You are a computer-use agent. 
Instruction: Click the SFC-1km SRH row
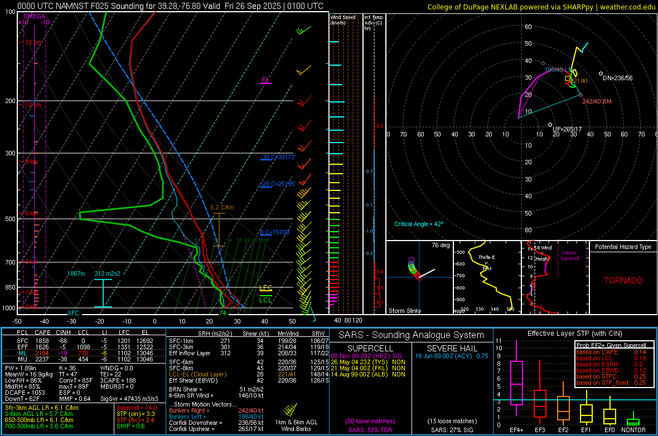249,341
